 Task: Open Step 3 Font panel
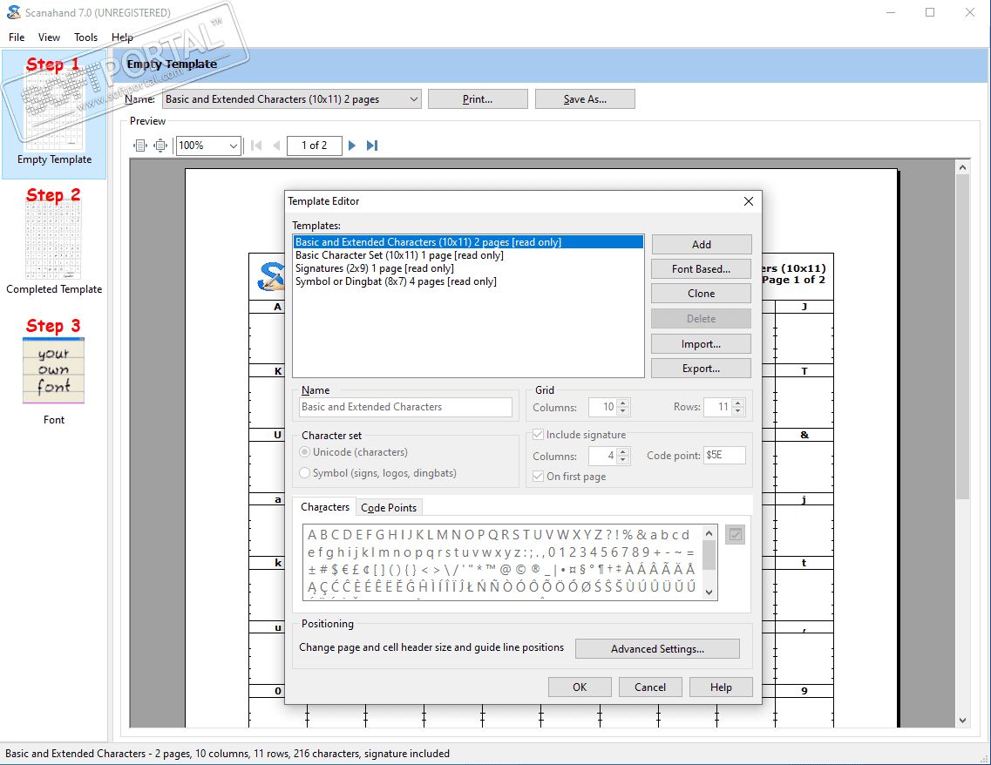coord(54,371)
